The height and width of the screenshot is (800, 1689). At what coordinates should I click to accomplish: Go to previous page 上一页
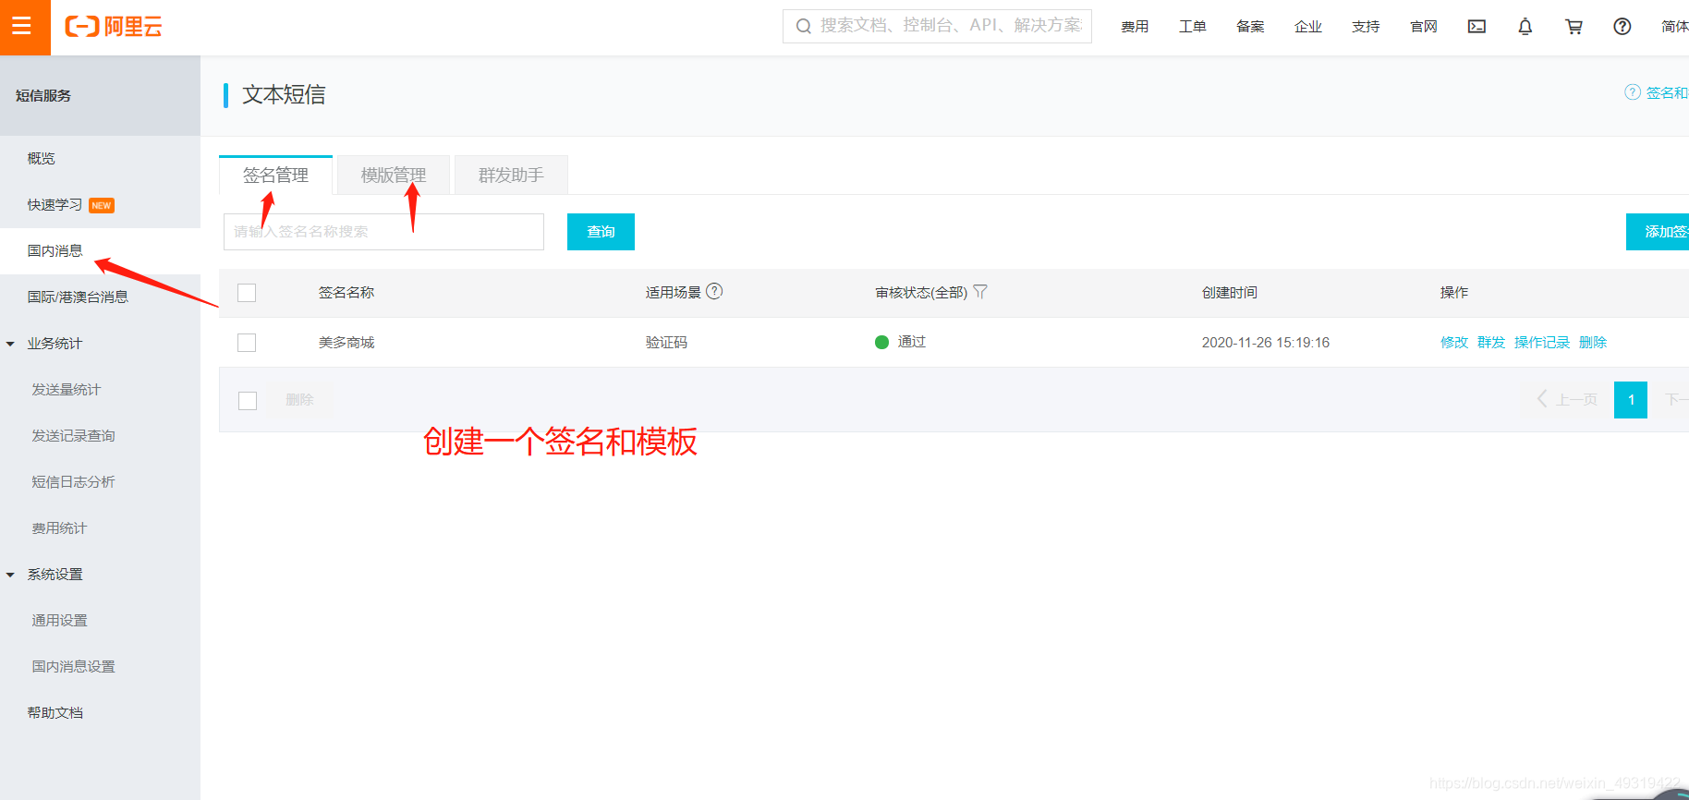click(1567, 400)
